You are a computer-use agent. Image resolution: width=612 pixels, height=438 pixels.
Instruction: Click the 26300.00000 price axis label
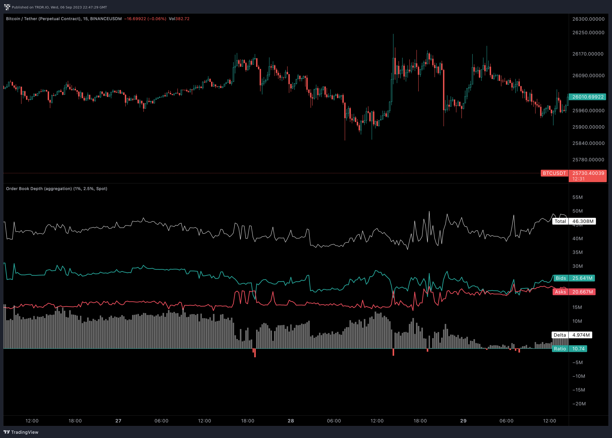(x=588, y=19)
